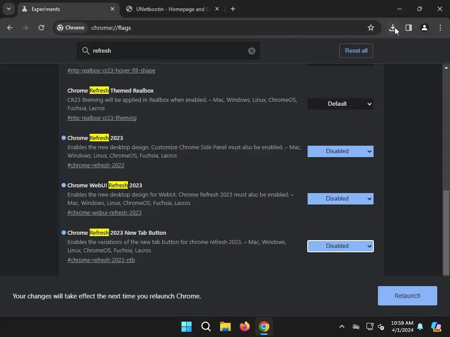The height and width of the screenshot is (337, 450).
Task: Open Copilot preview in the taskbar
Action: [436, 326]
